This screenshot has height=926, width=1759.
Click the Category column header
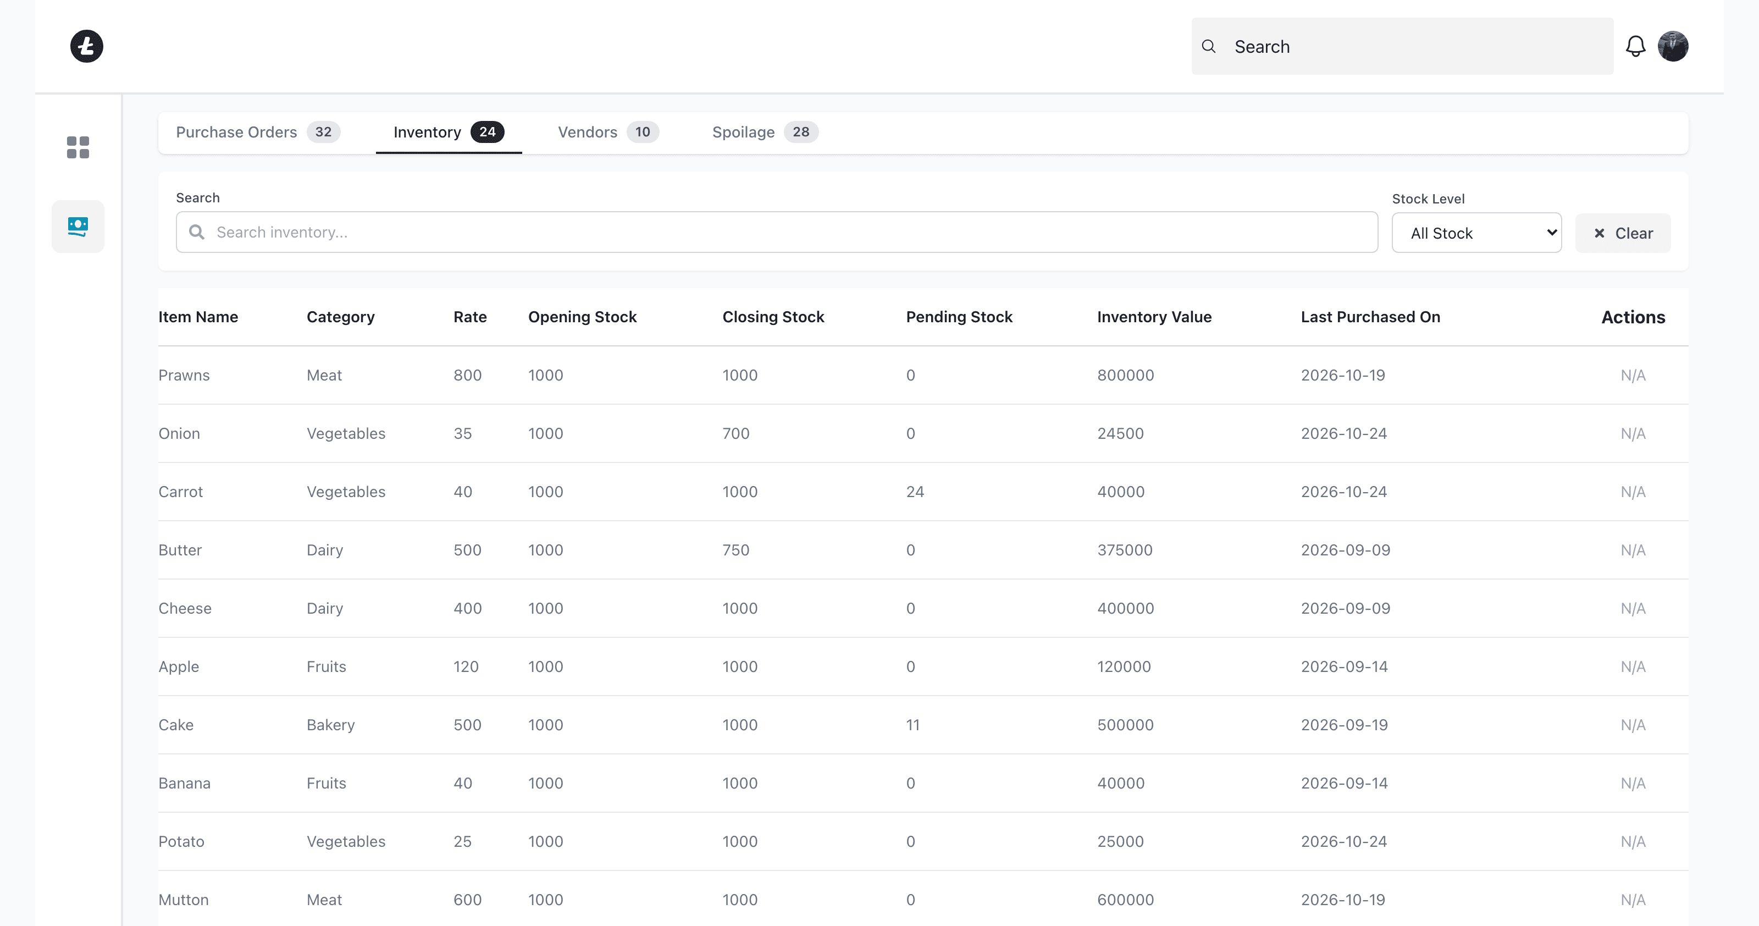(x=340, y=317)
